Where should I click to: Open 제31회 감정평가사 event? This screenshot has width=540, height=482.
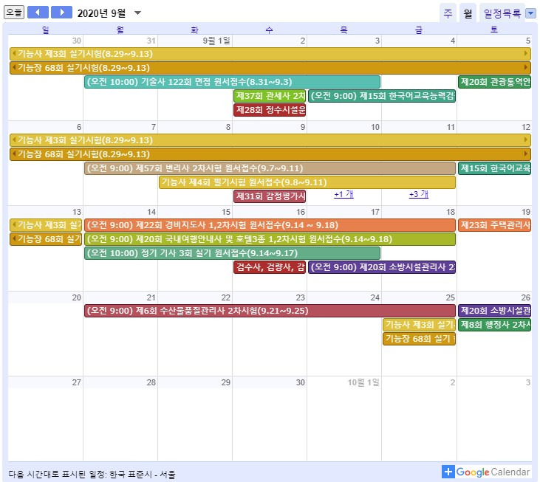click(270, 196)
